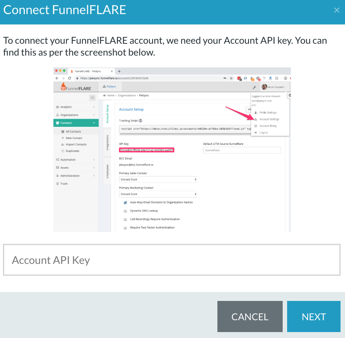Enable Call Recordings Require Authentication checkbox

[125, 219]
